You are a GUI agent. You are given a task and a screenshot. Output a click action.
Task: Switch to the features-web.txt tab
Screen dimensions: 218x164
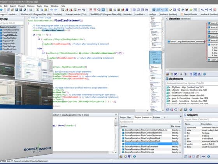(76, 14)
